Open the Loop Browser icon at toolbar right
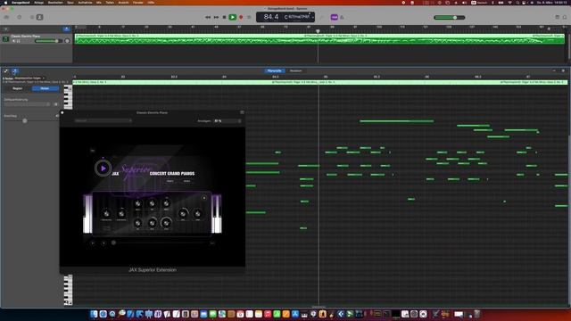Screen dimensions: 571x321 coord(565,17)
